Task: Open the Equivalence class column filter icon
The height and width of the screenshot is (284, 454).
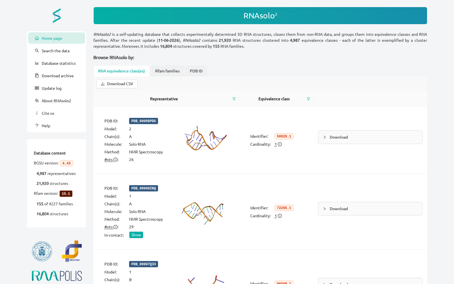Action: tap(308, 99)
